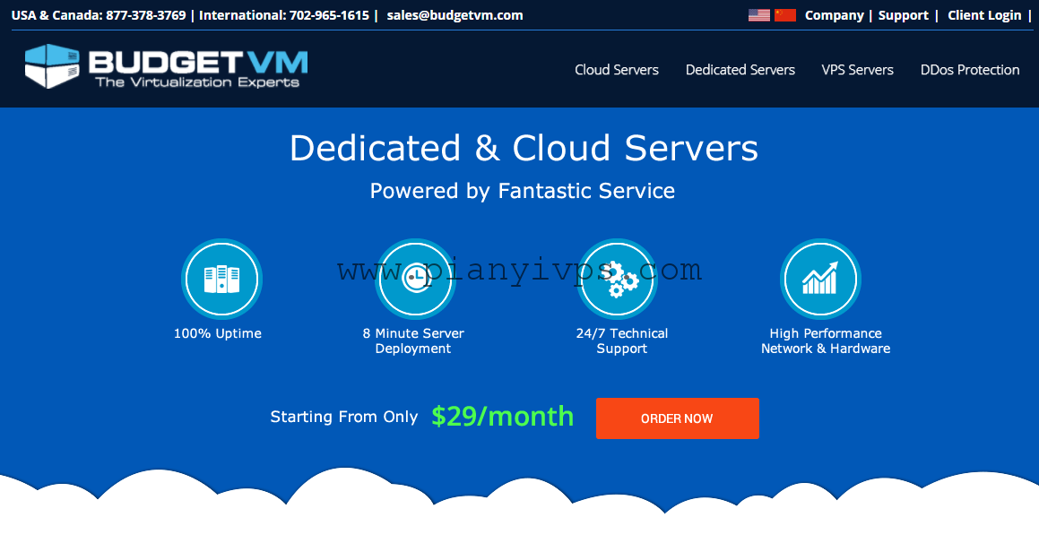Open the DDos Protection menu
This screenshot has height=543, width=1039.
(969, 70)
